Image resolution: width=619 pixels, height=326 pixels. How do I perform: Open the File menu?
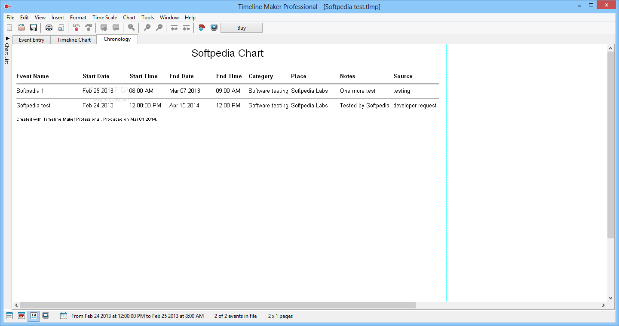(x=10, y=18)
